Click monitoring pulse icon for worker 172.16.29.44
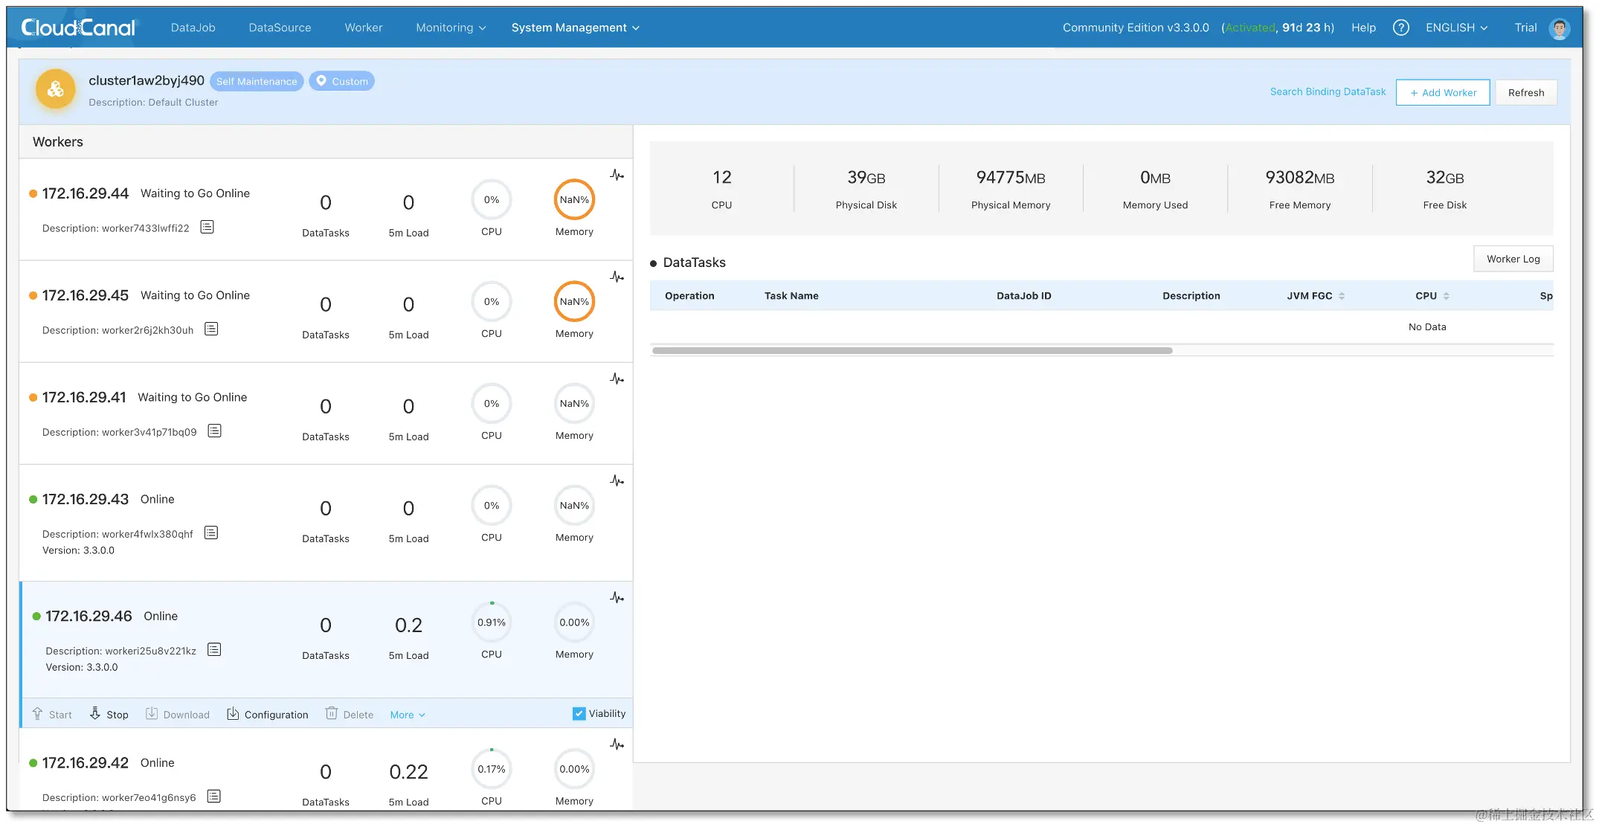 [x=617, y=176]
